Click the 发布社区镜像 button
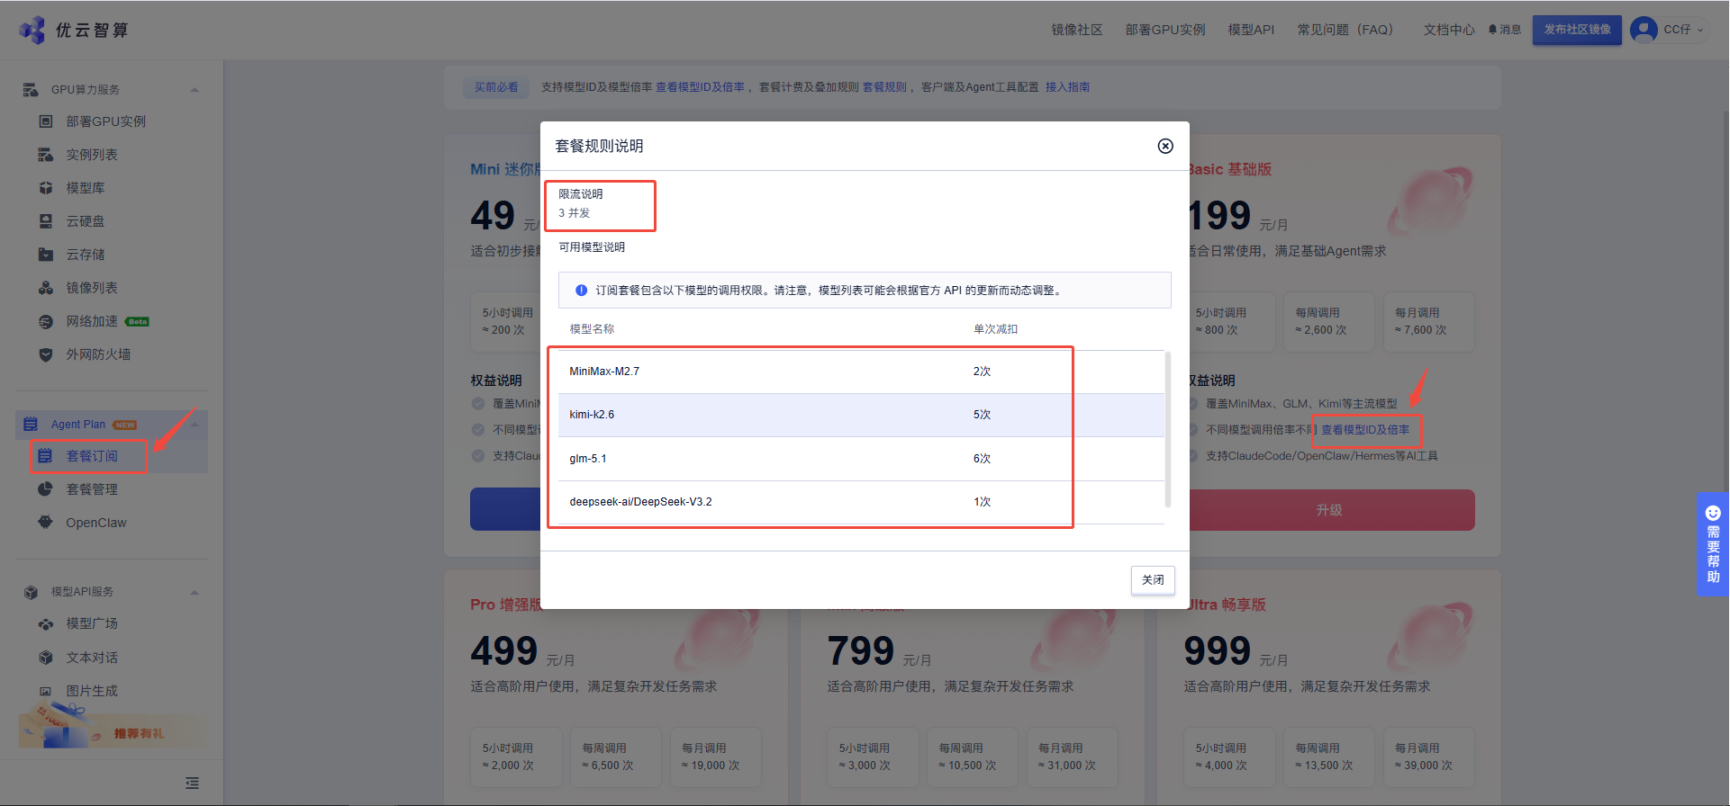Viewport: 1730px width, 806px height. pyautogui.click(x=1578, y=30)
